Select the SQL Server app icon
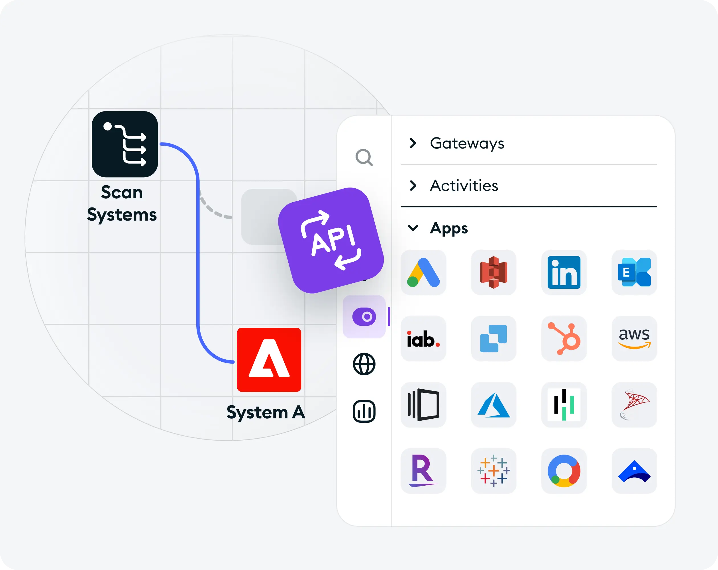Screen dimensions: 718x570 click(634, 405)
